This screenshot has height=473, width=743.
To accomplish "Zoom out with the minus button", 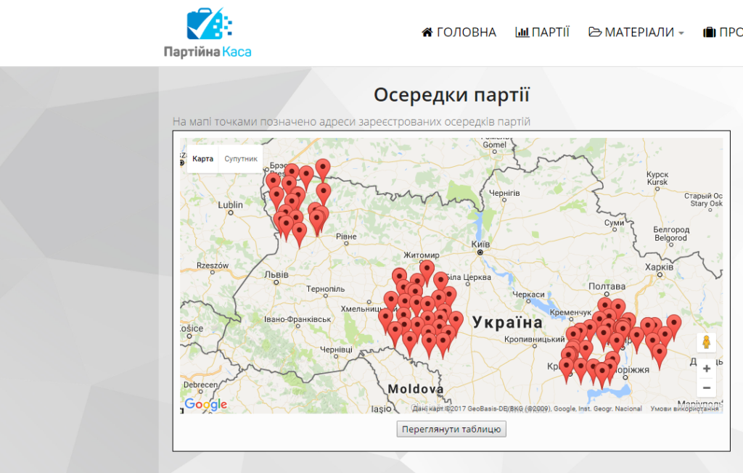I will 707,387.
